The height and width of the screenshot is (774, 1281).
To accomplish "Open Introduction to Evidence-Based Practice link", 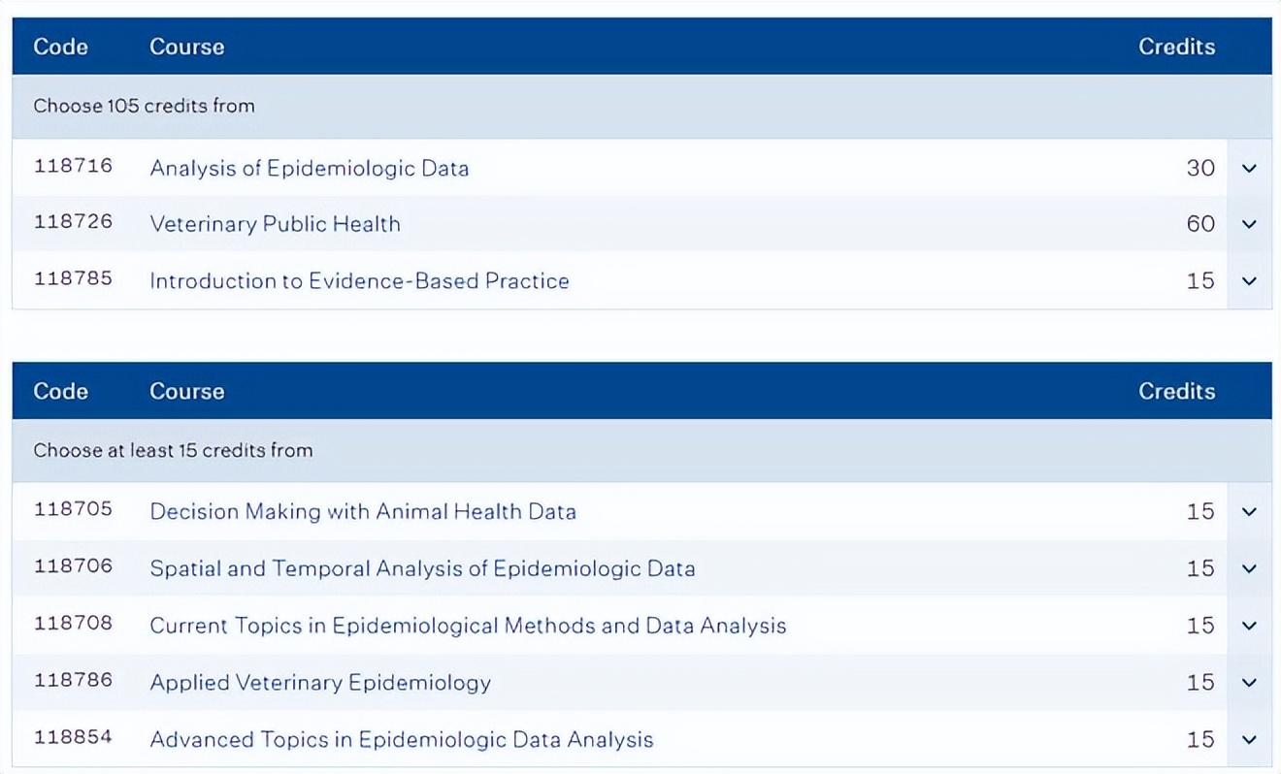I will click(x=359, y=280).
